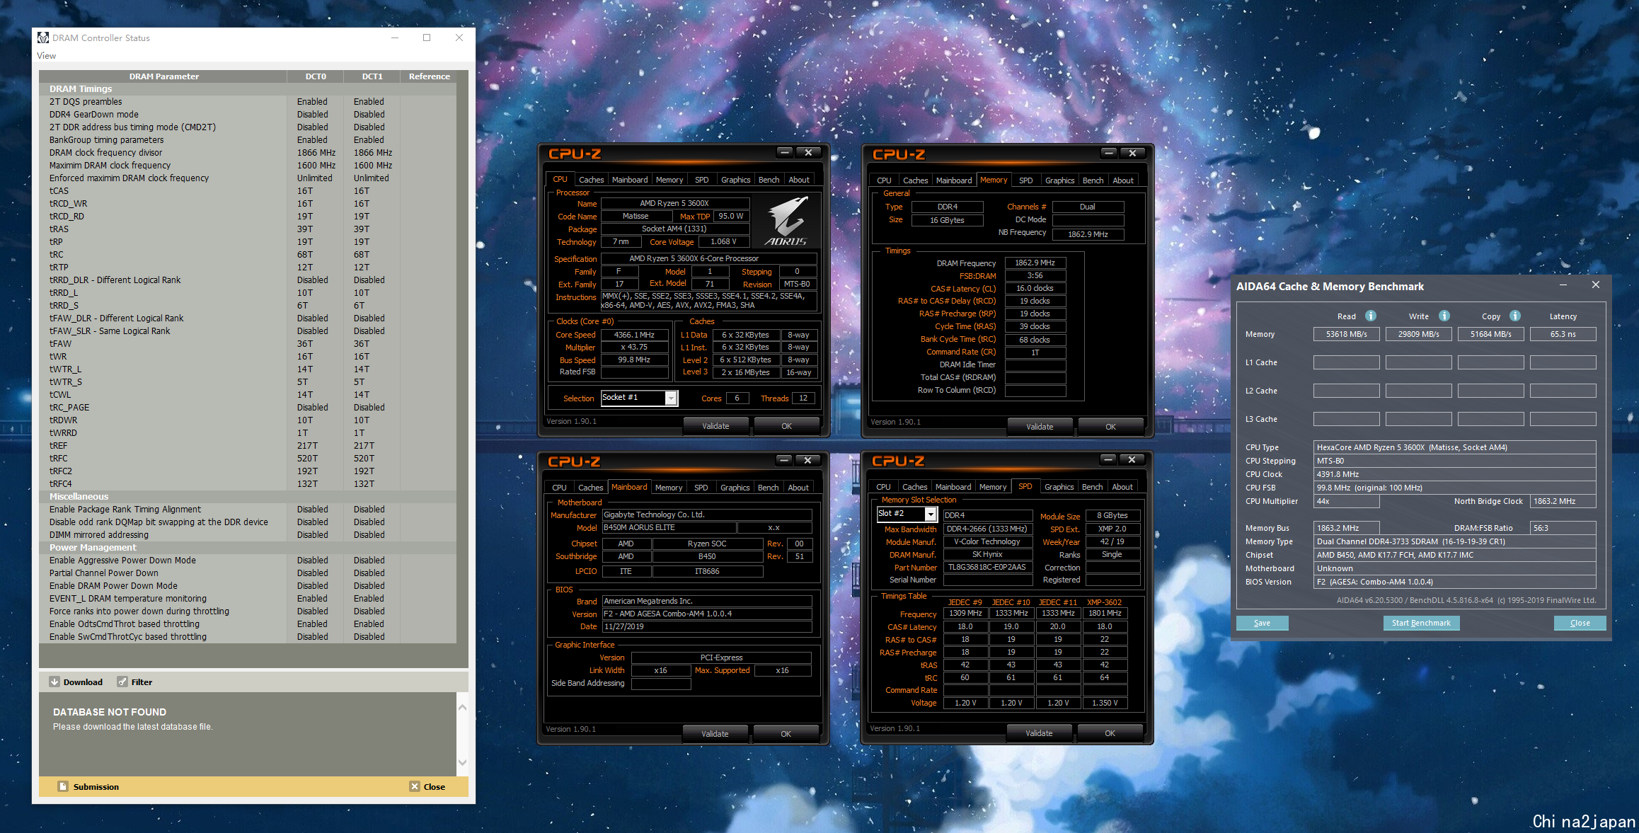1639x833 pixels.
Task: Minimize the CPU-Z Mainboard window
Action: (x=784, y=460)
